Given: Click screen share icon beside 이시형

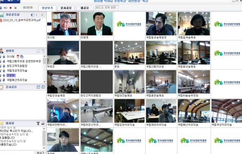Looking at the screenshot, I should 22,57.
